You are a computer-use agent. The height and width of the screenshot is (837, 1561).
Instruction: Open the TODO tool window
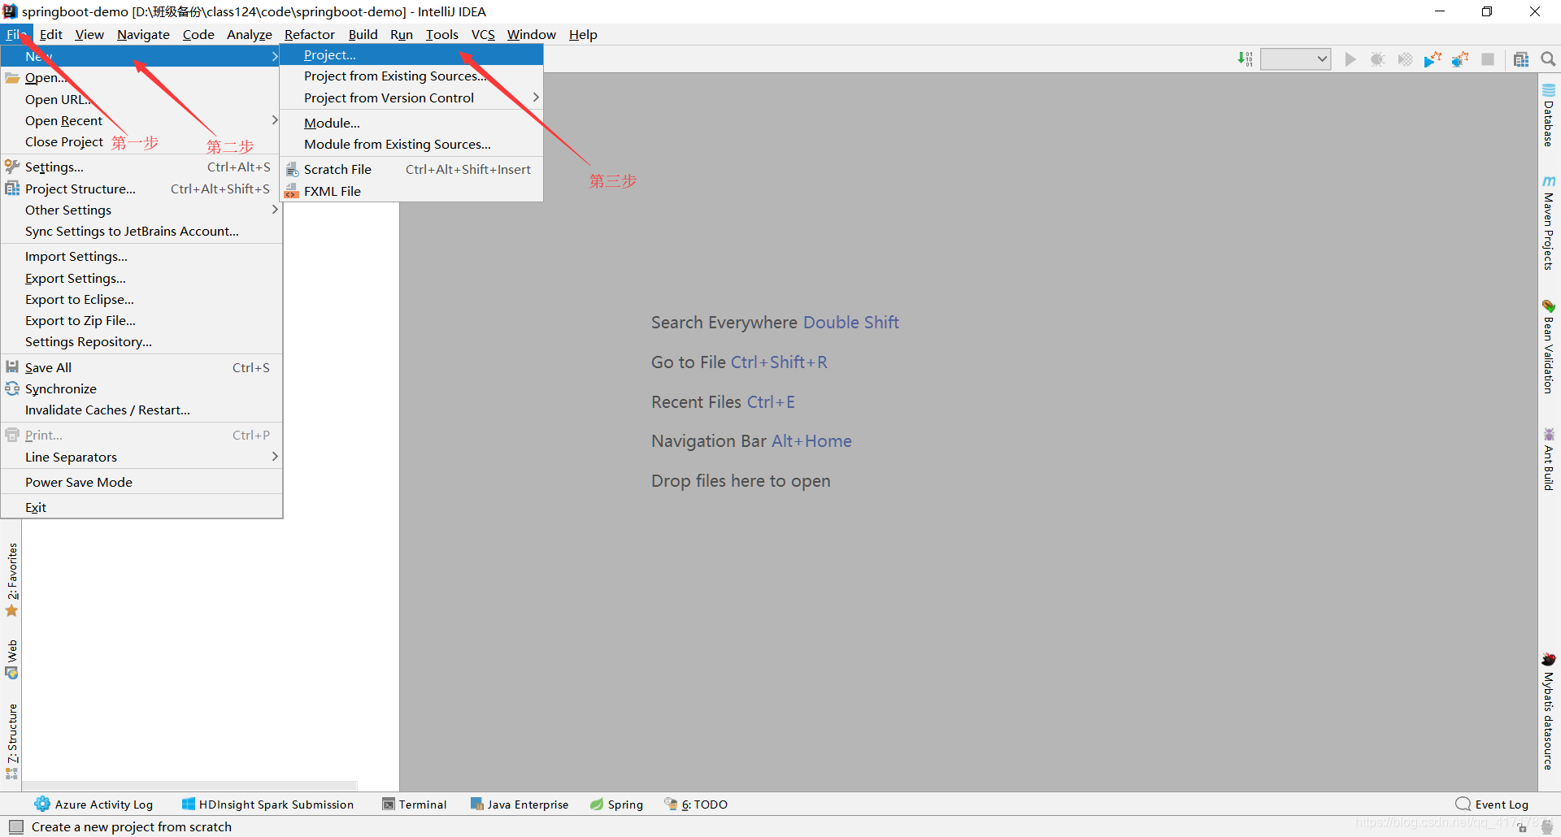tap(696, 804)
